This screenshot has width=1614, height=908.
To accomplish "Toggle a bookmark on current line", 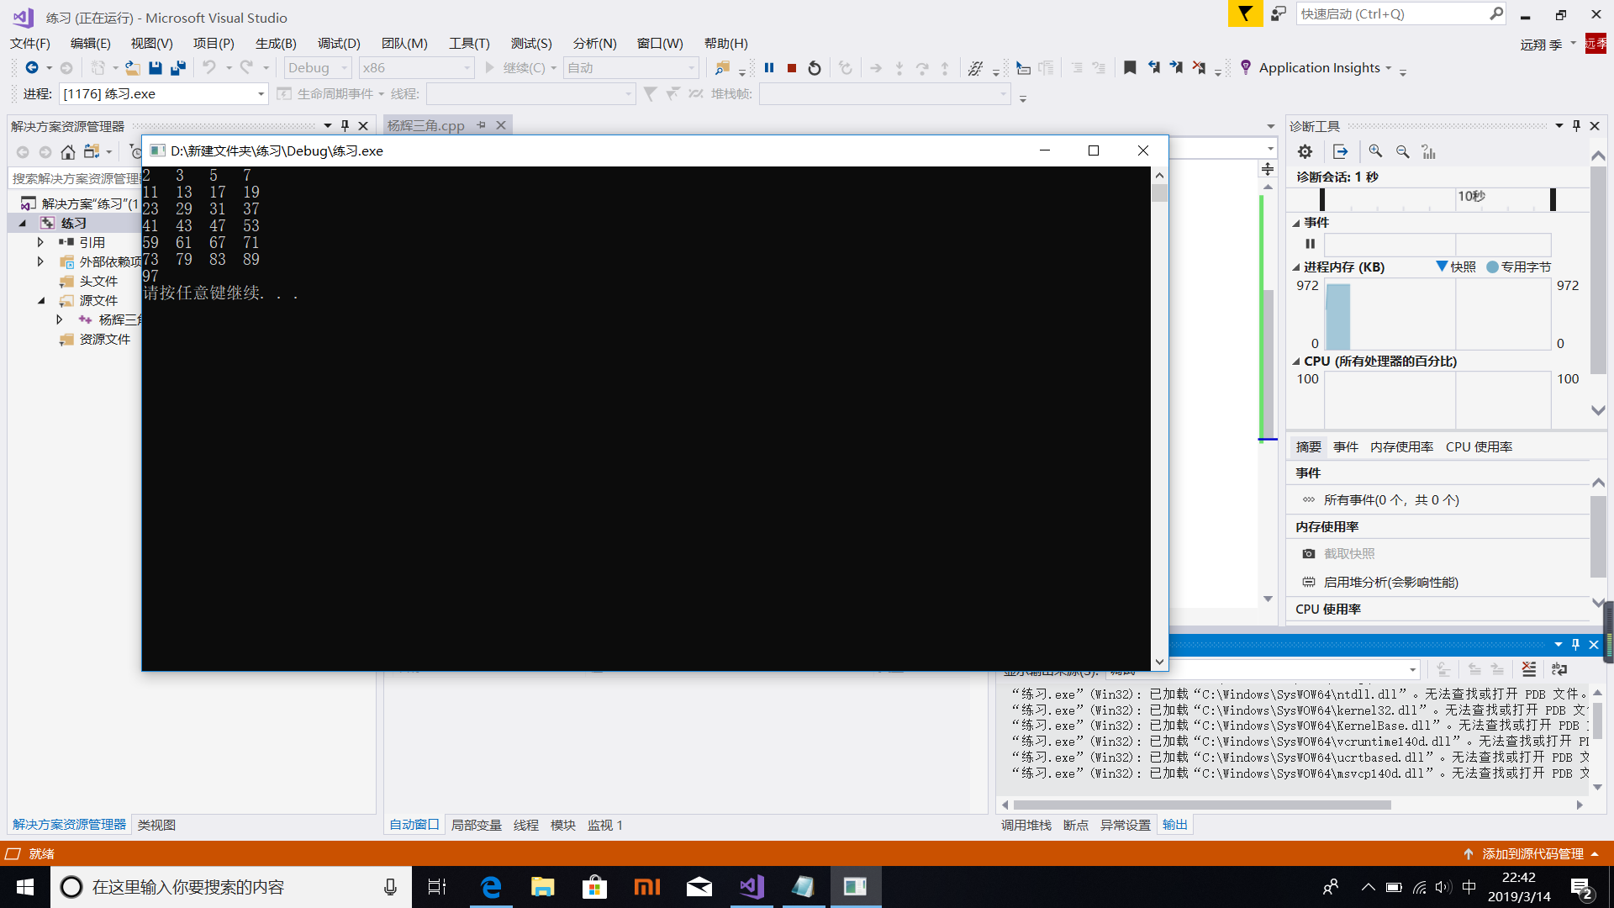I will pos(1130,68).
